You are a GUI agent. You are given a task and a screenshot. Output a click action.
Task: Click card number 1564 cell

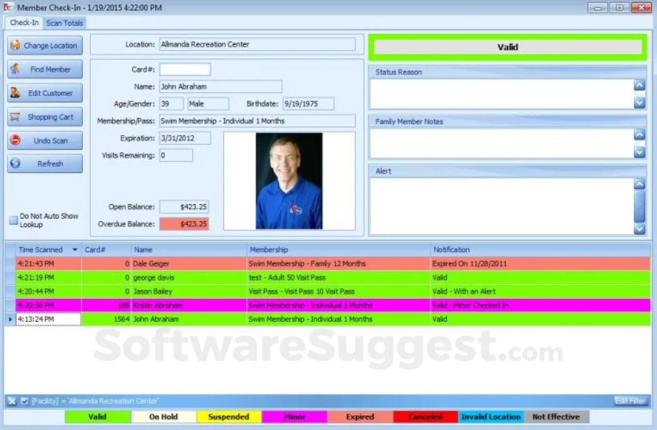pos(107,319)
